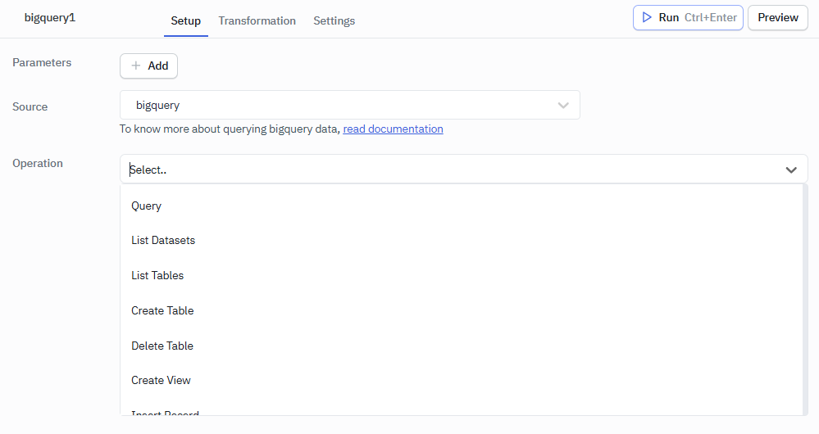Select the Create Table operation

click(162, 310)
